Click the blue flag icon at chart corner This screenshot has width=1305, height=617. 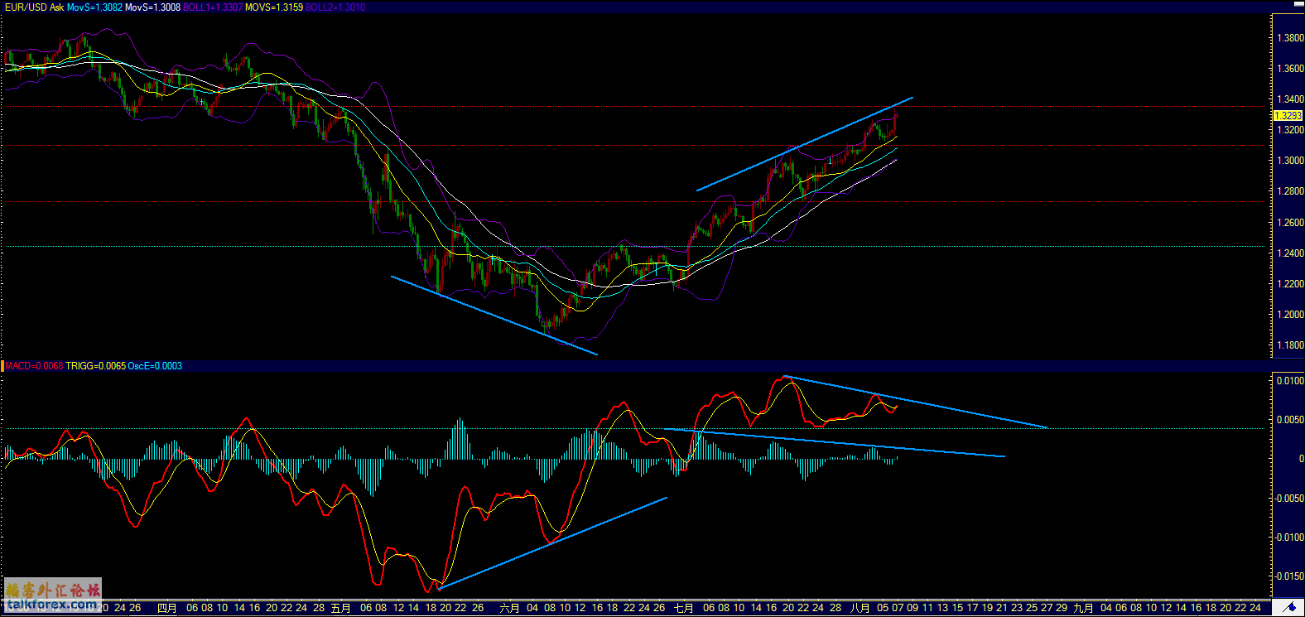point(1288,608)
